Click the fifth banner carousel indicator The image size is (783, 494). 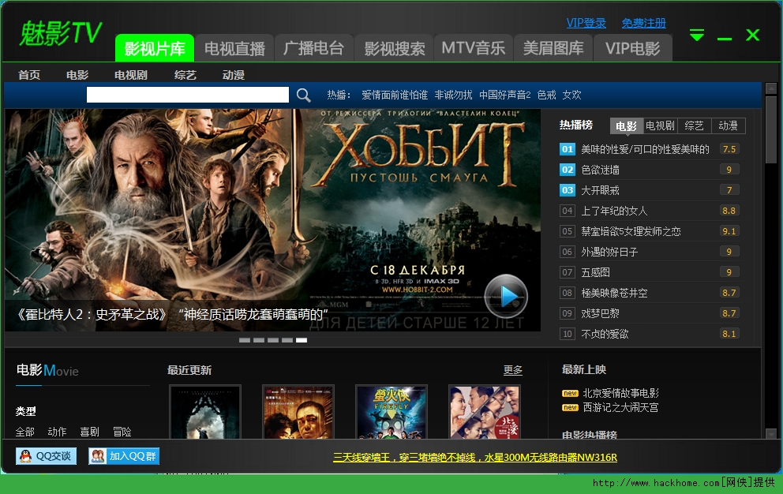click(x=301, y=340)
